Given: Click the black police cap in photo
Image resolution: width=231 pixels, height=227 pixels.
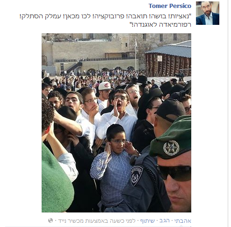Looking at the screenshot, I should pos(170,110).
